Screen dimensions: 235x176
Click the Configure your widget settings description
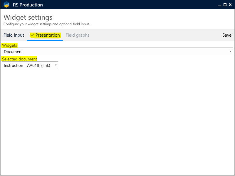46,24
